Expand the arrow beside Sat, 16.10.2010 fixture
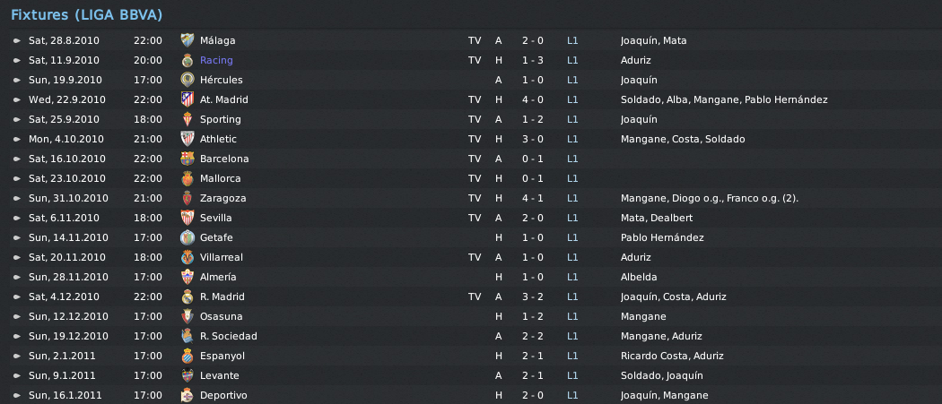Screen dimensions: 942x404 click(x=17, y=159)
